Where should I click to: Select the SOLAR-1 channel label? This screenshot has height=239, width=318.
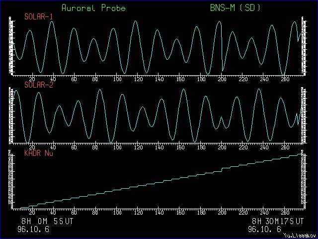tap(39, 17)
